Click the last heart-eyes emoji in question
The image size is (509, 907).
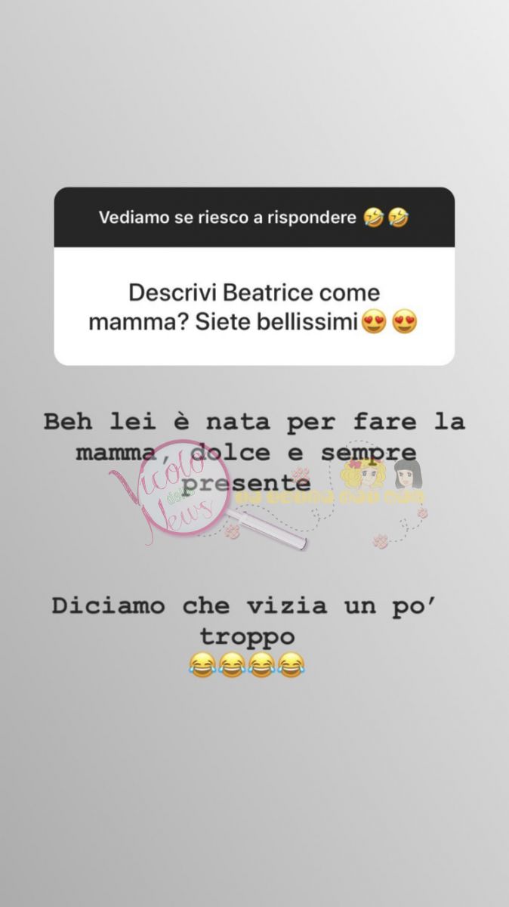(405, 323)
